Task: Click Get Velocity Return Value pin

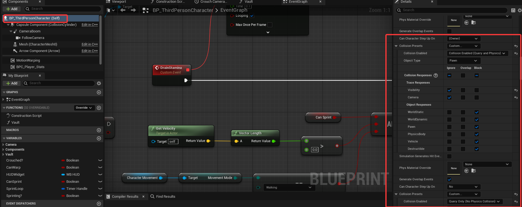Action: point(208,141)
